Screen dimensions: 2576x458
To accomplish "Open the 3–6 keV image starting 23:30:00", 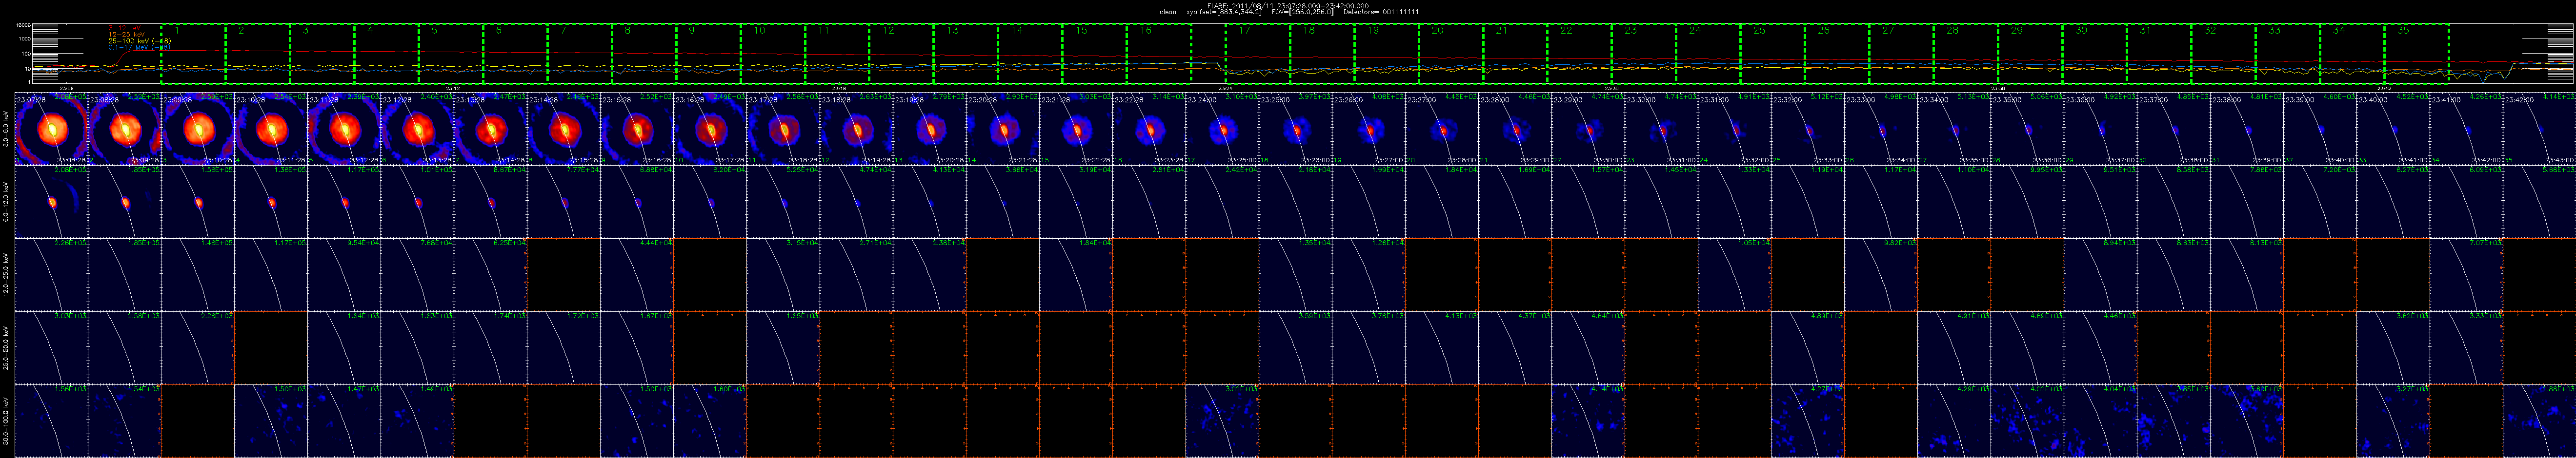I will click(1661, 129).
